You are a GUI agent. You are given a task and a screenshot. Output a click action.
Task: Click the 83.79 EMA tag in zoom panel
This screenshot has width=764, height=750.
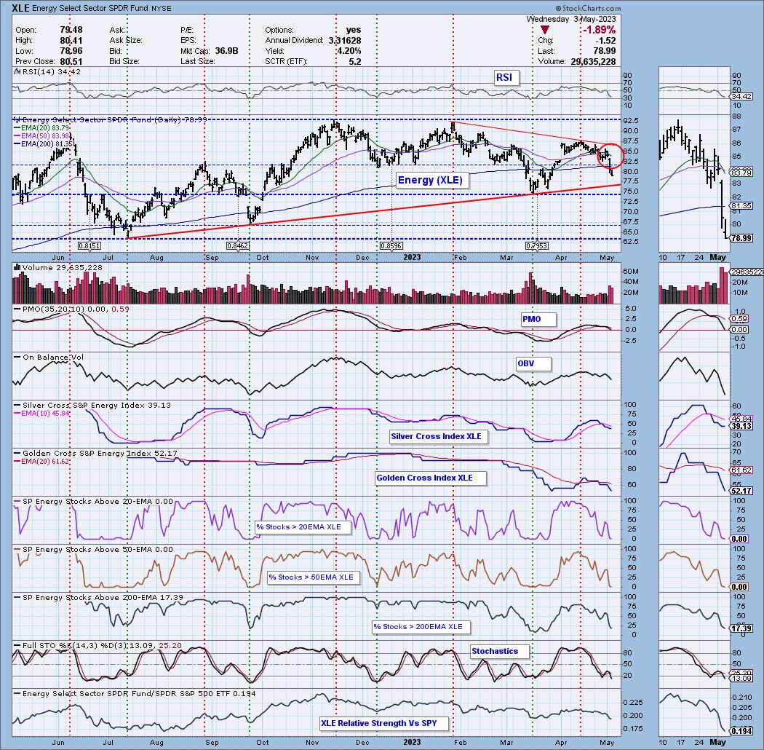click(742, 173)
